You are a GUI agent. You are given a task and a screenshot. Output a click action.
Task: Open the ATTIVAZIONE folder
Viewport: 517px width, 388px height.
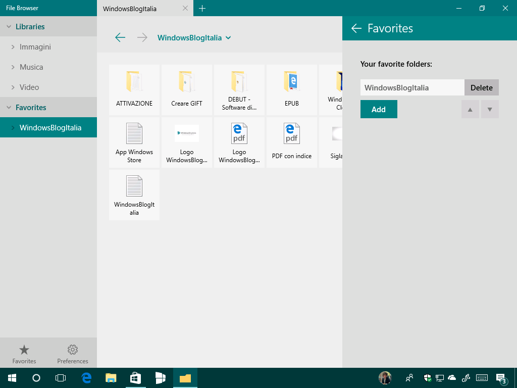(134, 90)
